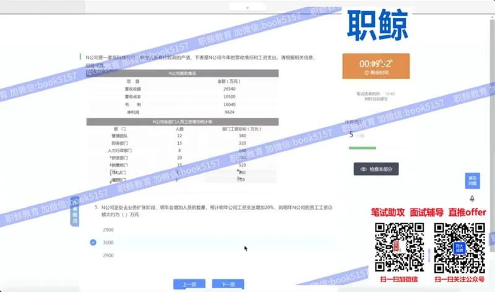Click the 净利润 row label
Screen dimensions: 495x292
coord(132,112)
